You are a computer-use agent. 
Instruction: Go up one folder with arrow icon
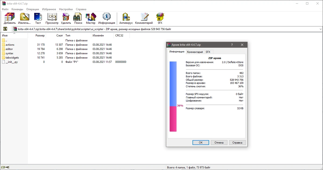5,29
